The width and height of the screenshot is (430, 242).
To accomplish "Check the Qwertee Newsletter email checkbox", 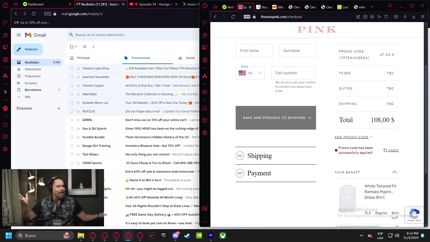I will (x=72, y=77).
